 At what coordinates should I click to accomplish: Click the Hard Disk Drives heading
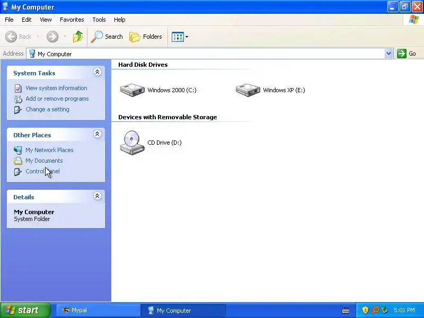[143, 65]
